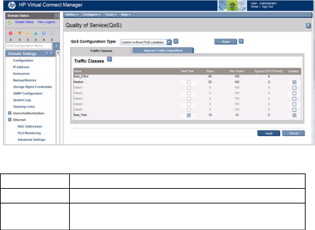Click the Share value 25 for Medium
This screenshot has width=315, height=230.
[210, 82]
